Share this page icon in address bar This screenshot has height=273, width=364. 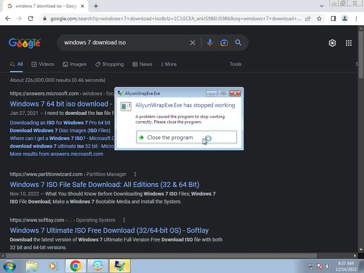(x=308, y=18)
